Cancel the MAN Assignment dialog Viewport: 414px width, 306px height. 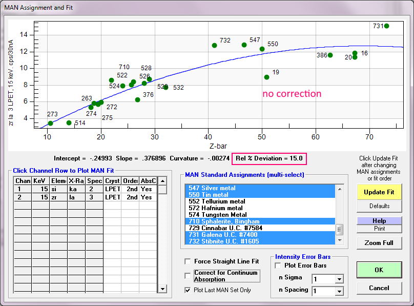pyautogui.click(x=379, y=288)
